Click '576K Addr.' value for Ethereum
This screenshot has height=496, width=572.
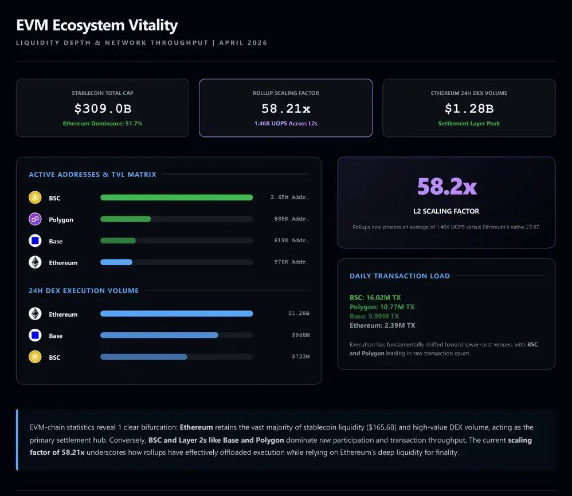pyautogui.click(x=292, y=262)
